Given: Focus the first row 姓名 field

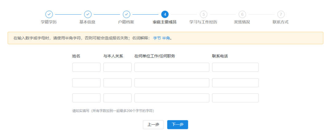Looking at the screenshot, I should [x=86, y=67].
